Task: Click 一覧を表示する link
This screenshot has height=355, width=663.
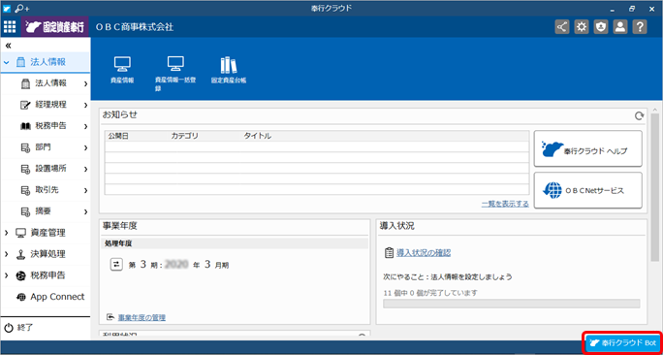Action: [505, 204]
